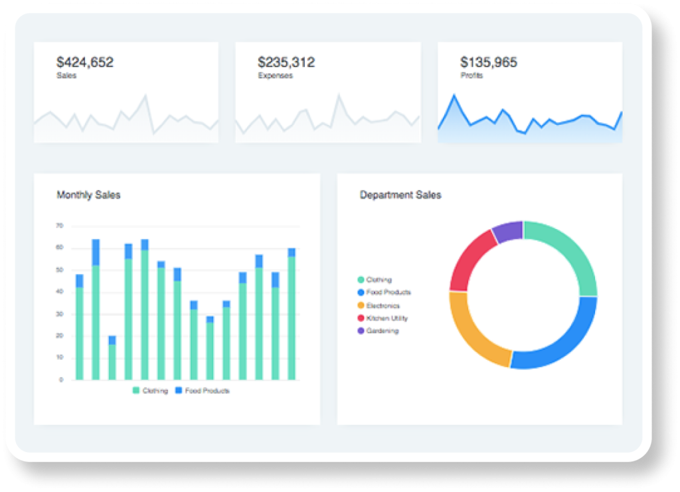This screenshot has width=680, height=492.
Task: Select the orange Electronics donut segment
Action: point(474,333)
